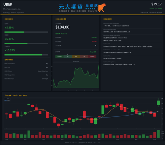Open the Wall Street Journal Advanced Micro headline

click(115, 39)
